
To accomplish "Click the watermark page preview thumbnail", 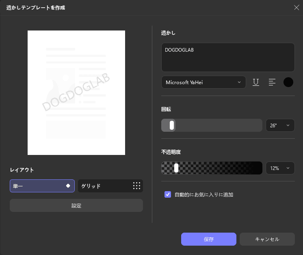I will pyautogui.click(x=76, y=93).
